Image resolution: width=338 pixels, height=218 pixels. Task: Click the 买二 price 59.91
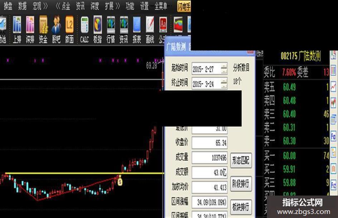(x=289, y=169)
